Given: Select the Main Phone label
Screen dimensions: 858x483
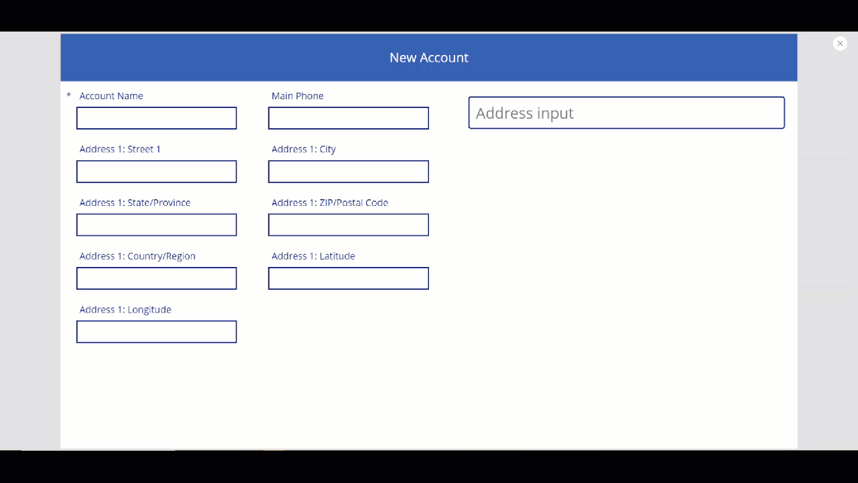Looking at the screenshot, I should 297,95.
